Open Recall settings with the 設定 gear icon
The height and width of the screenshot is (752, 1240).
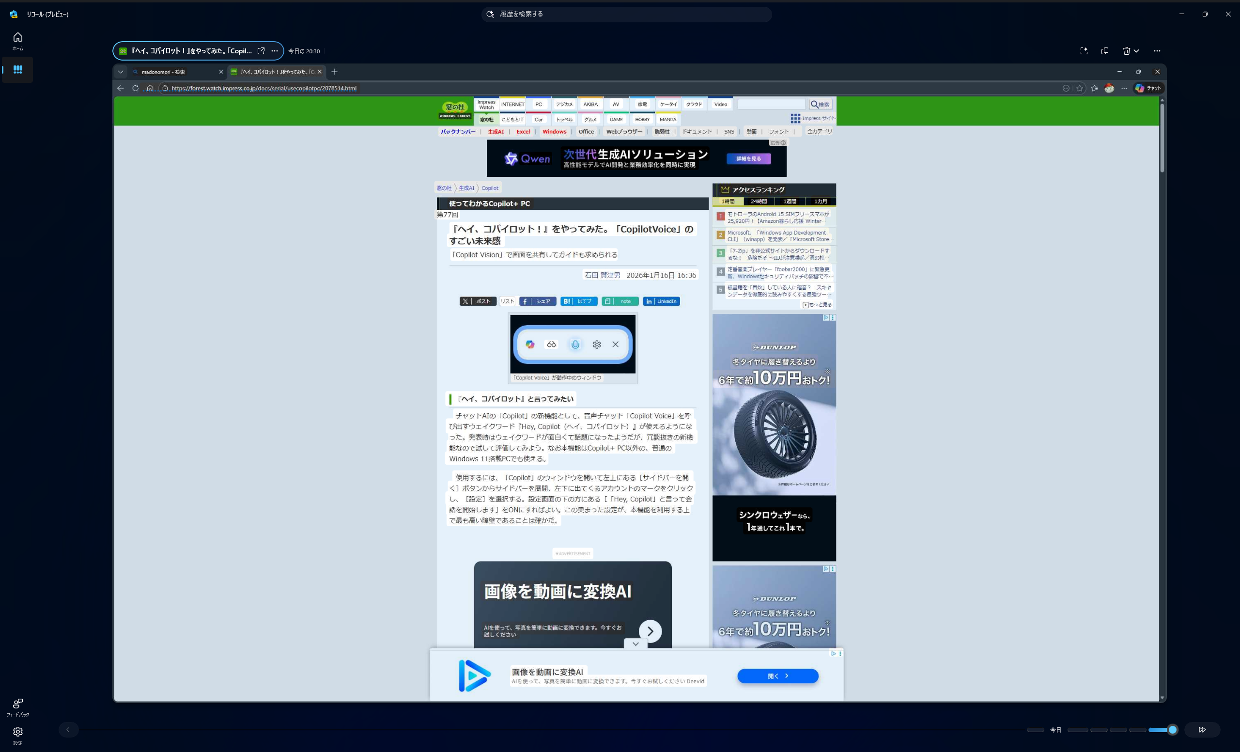point(17,735)
